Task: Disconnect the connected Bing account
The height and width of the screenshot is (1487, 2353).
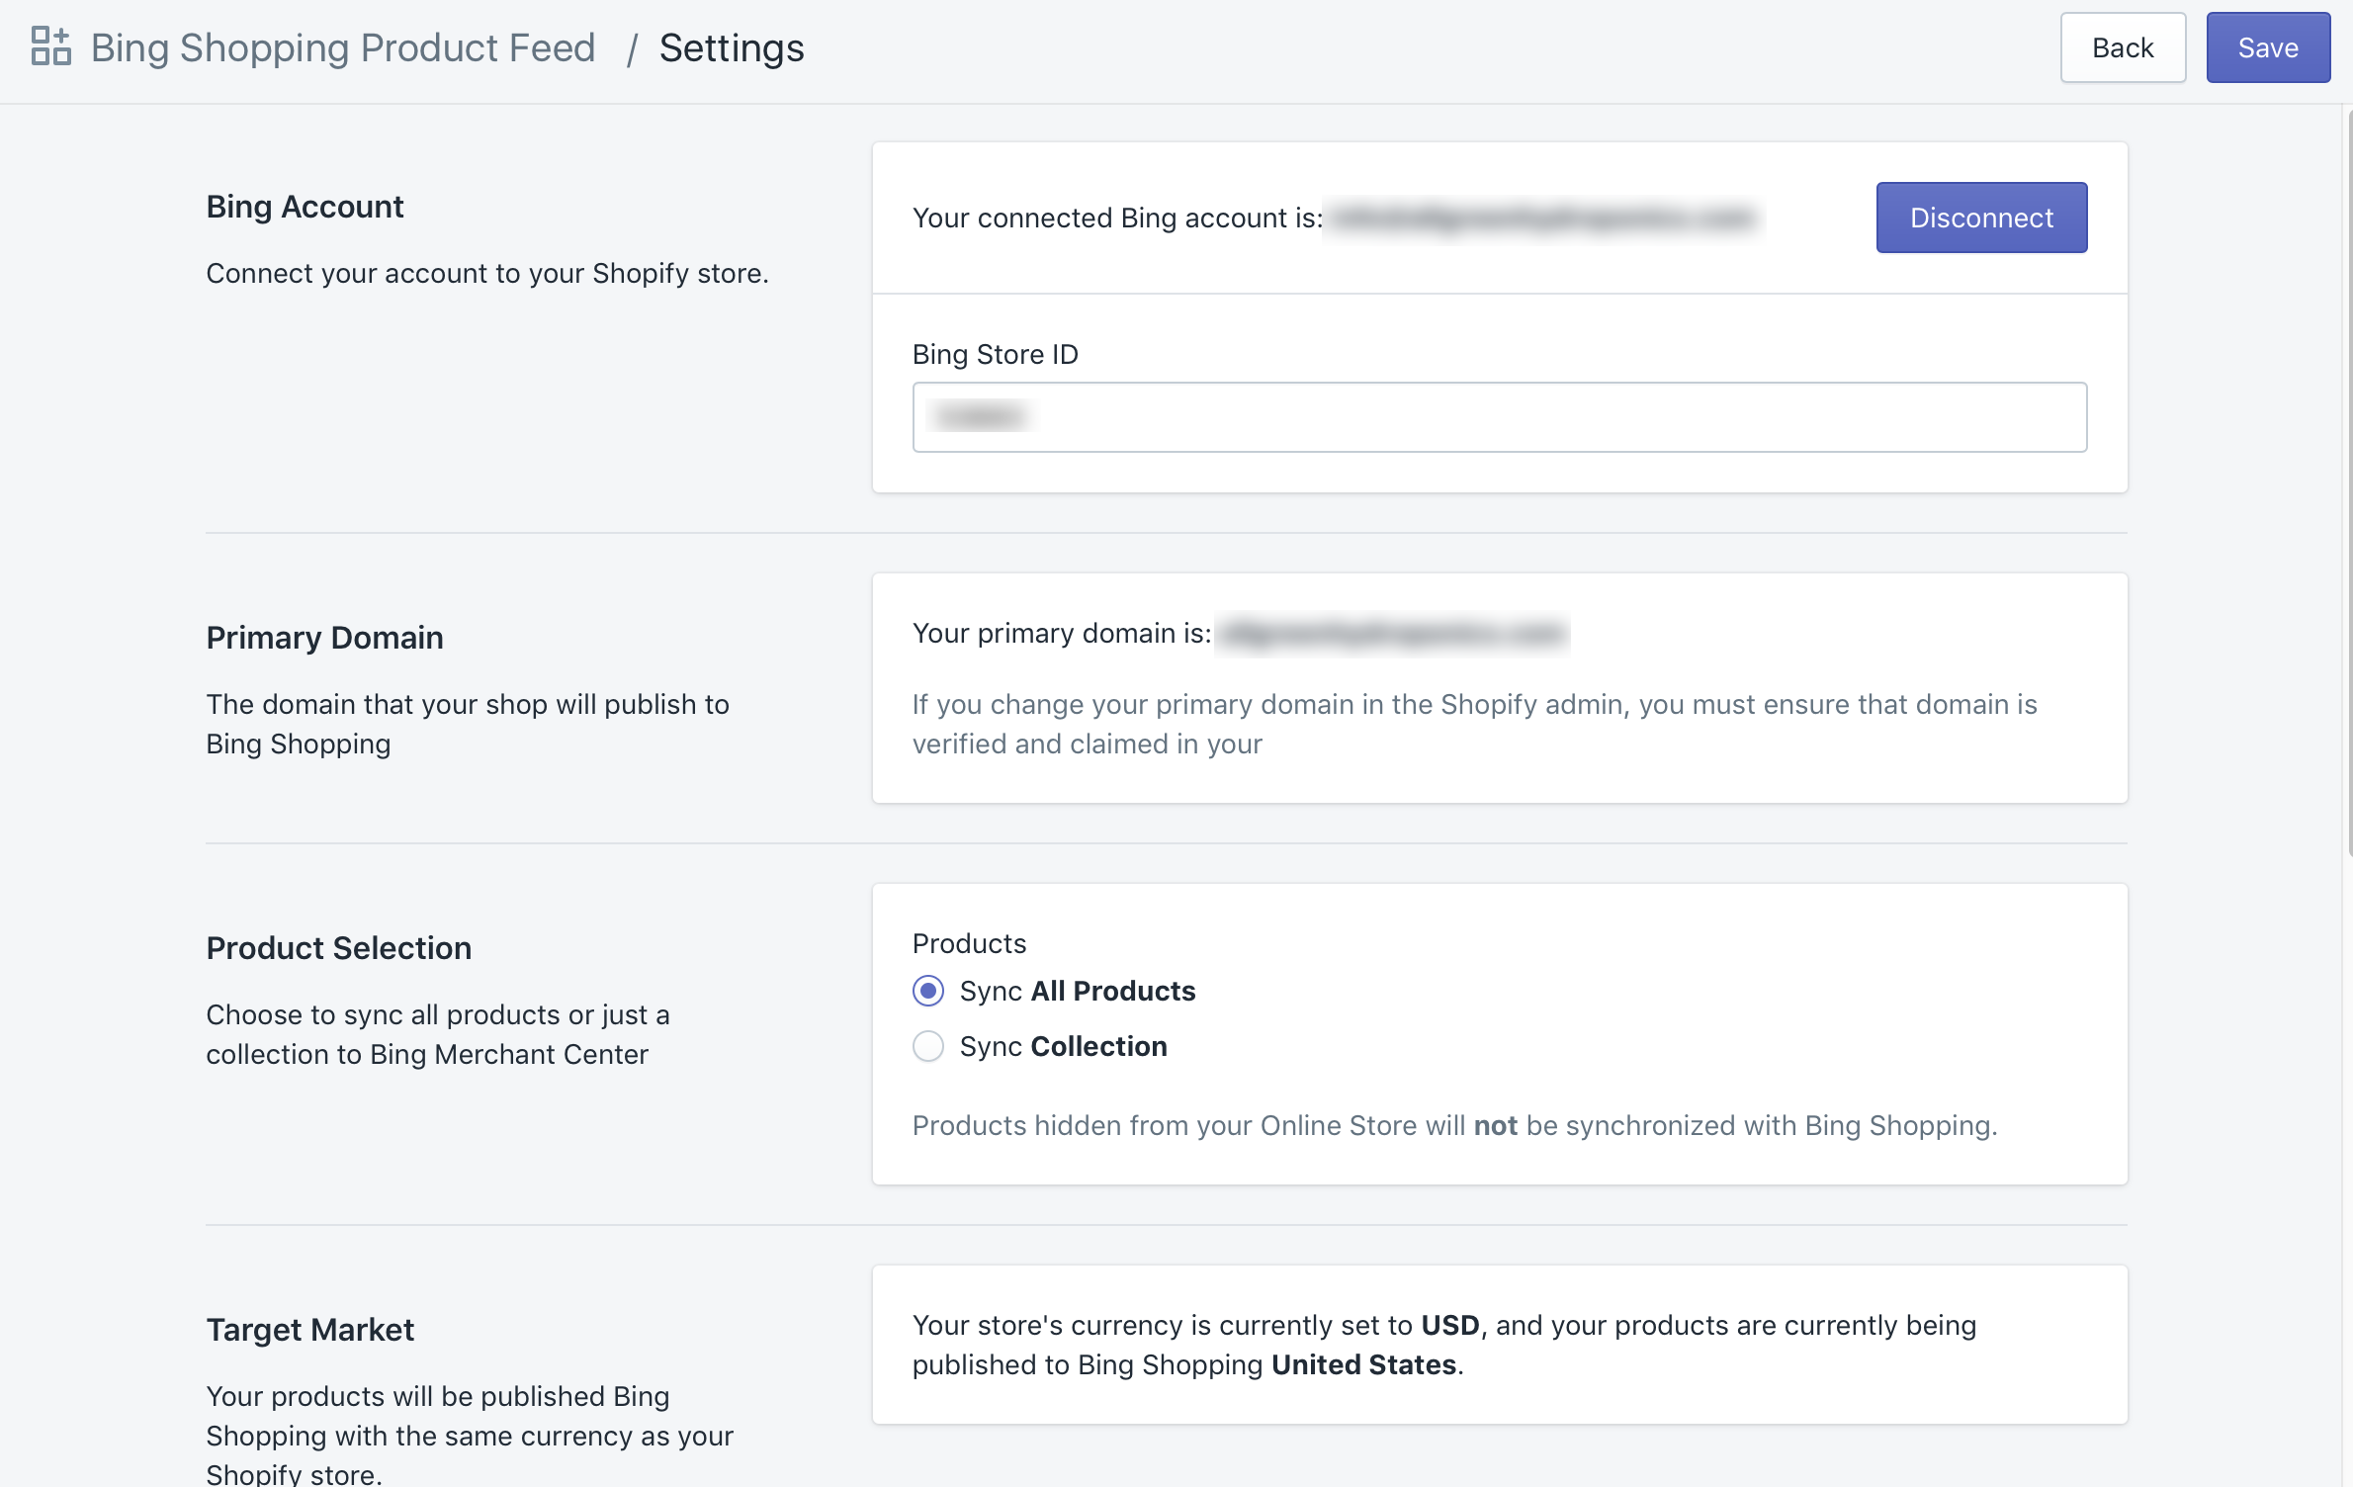Action: coord(1980,218)
